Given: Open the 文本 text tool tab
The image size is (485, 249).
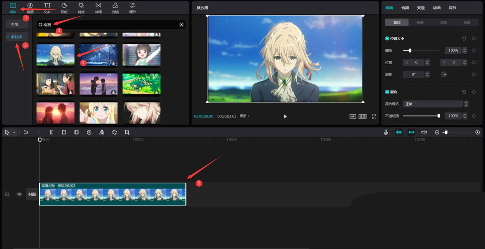Looking at the screenshot, I should point(47,7).
